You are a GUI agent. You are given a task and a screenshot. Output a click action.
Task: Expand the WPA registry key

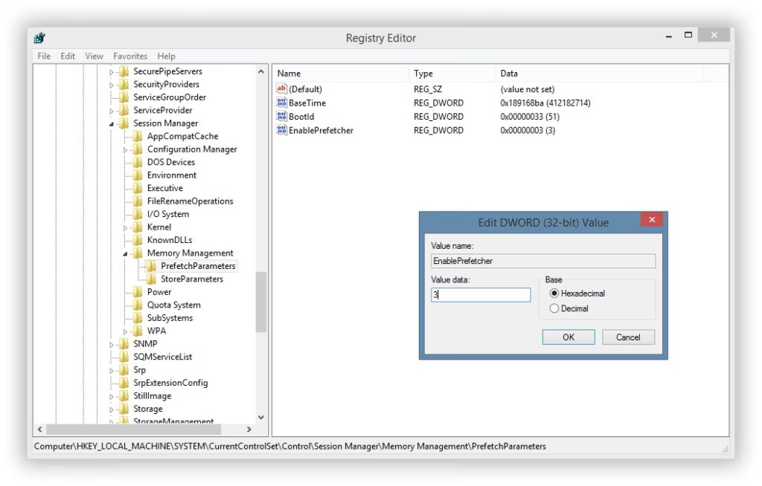(x=125, y=331)
